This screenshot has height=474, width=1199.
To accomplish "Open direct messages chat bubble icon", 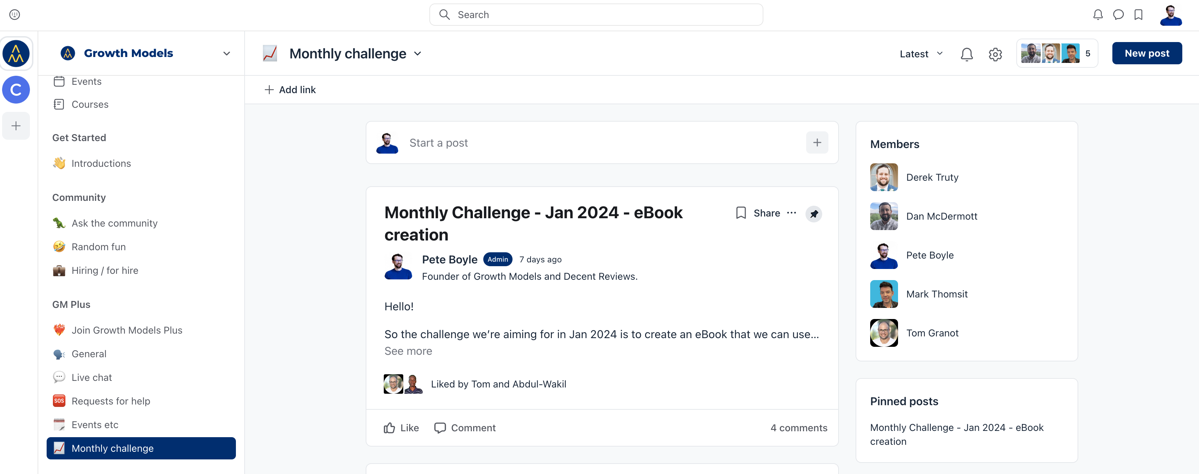I will point(1118,15).
